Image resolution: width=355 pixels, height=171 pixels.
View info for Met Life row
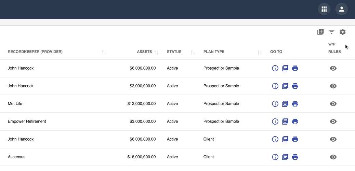[x=275, y=104]
